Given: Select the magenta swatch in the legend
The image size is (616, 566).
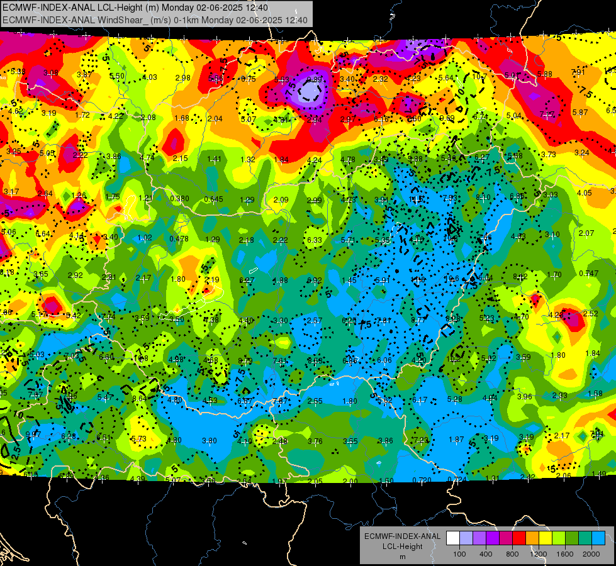Looking at the screenshot, I should click(x=506, y=538).
